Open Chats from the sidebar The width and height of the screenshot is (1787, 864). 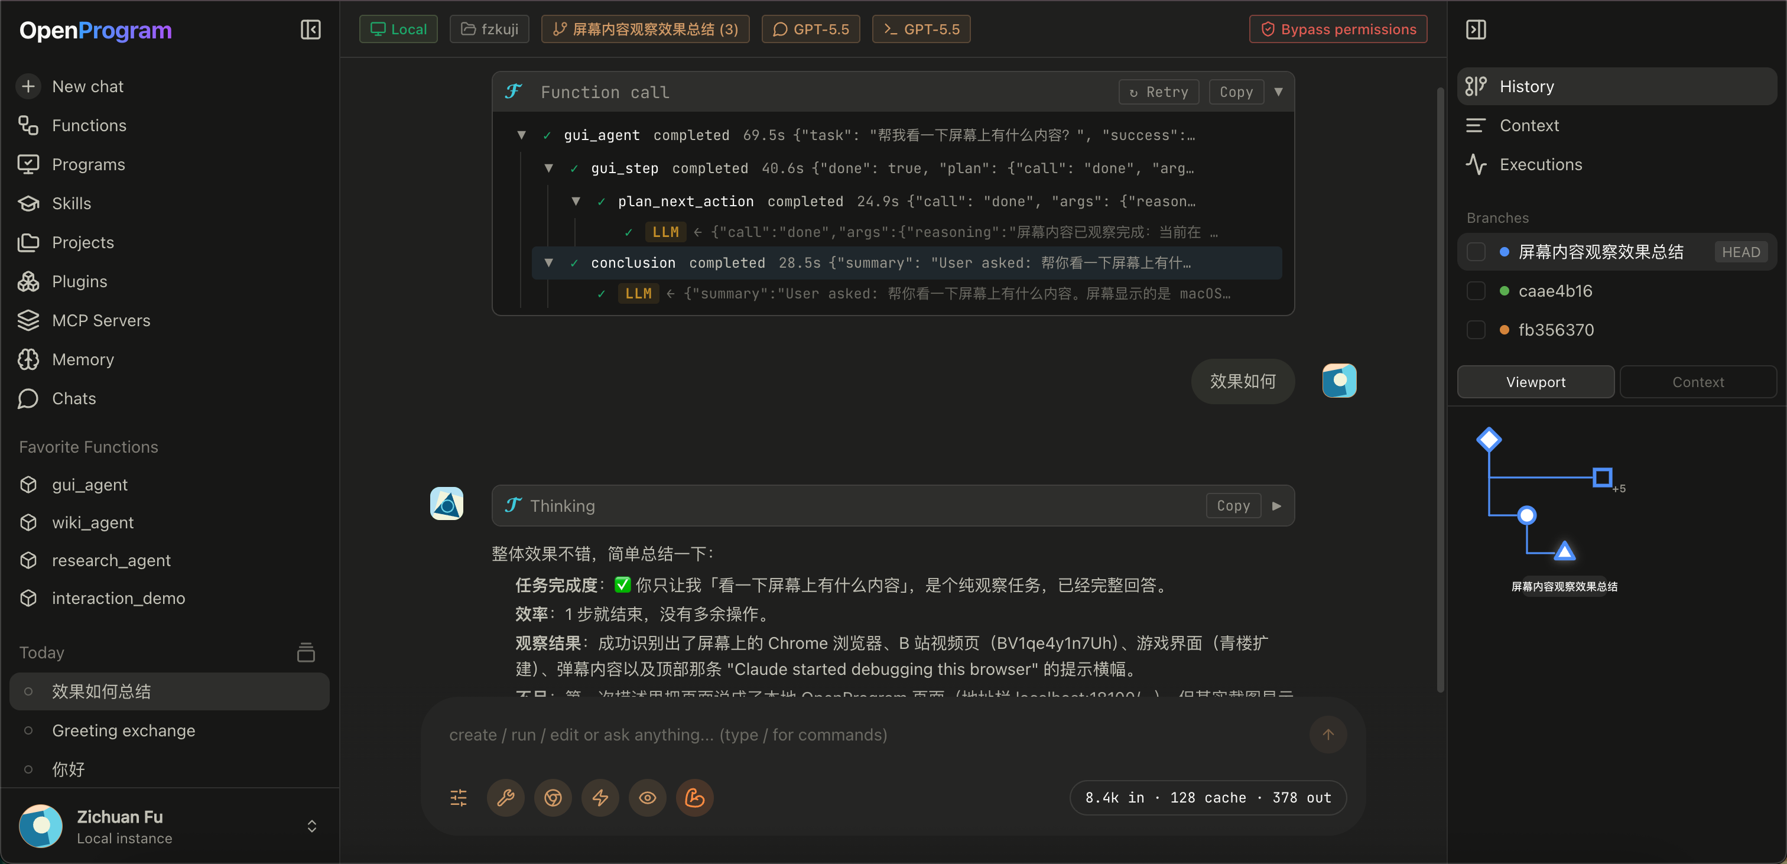pos(73,398)
